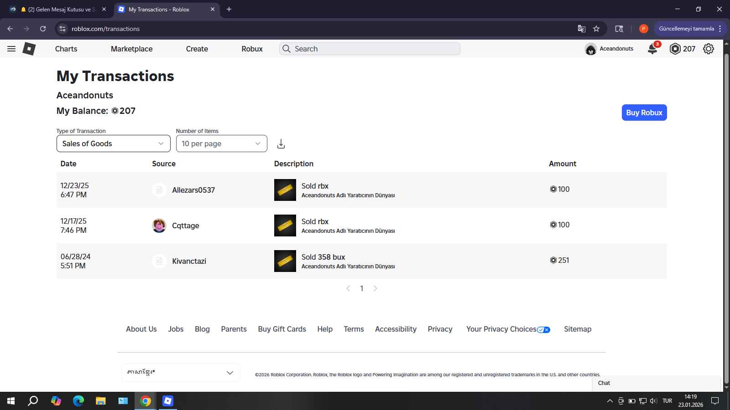Image resolution: width=730 pixels, height=410 pixels.
Task: Open the Jobs footer link
Action: pyautogui.click(x=176, y=329)
